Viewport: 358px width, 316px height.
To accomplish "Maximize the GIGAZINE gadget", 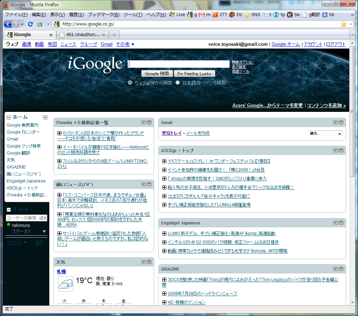I will (341, 269).
